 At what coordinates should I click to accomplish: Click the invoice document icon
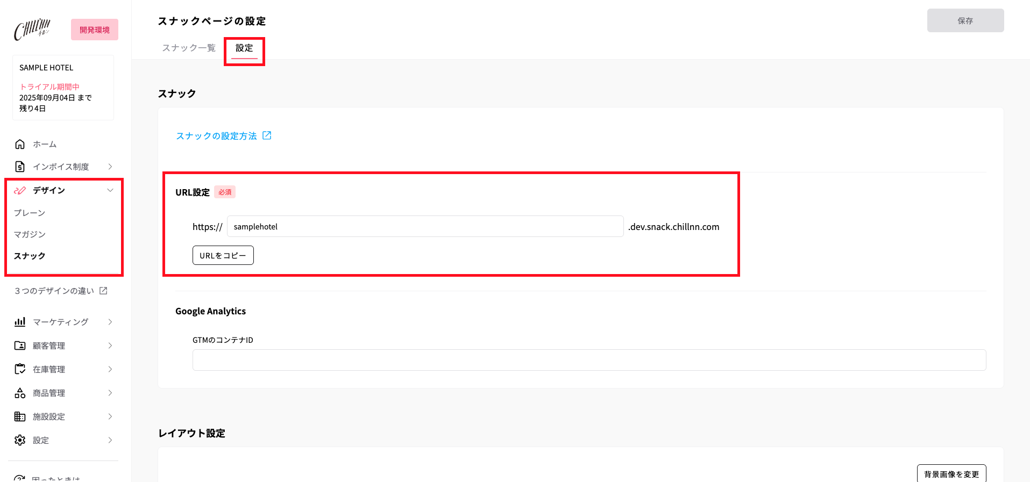click(20, 167)
